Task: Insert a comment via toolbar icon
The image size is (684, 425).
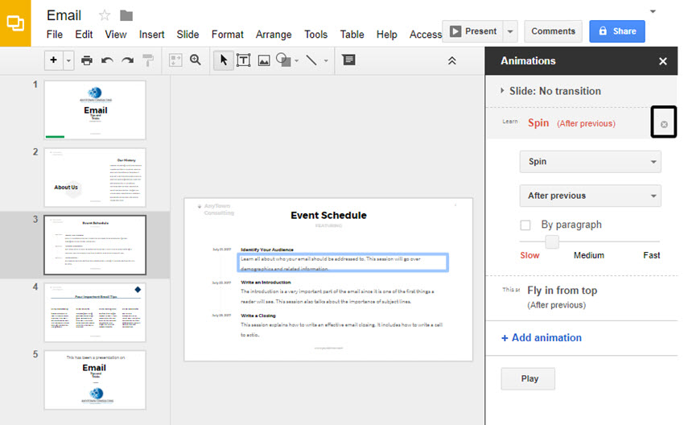Action: point(348,60)
